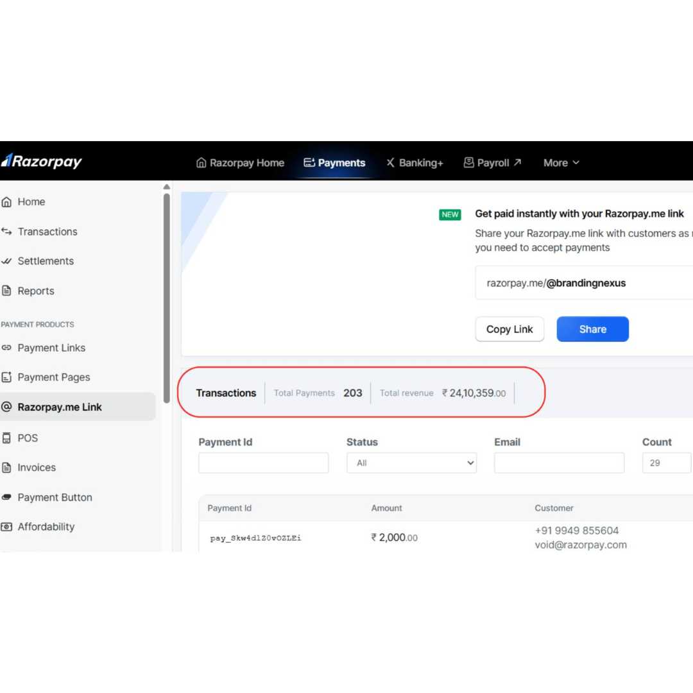Click the sidebar scroll-up arrow

[x=167, y=187]
